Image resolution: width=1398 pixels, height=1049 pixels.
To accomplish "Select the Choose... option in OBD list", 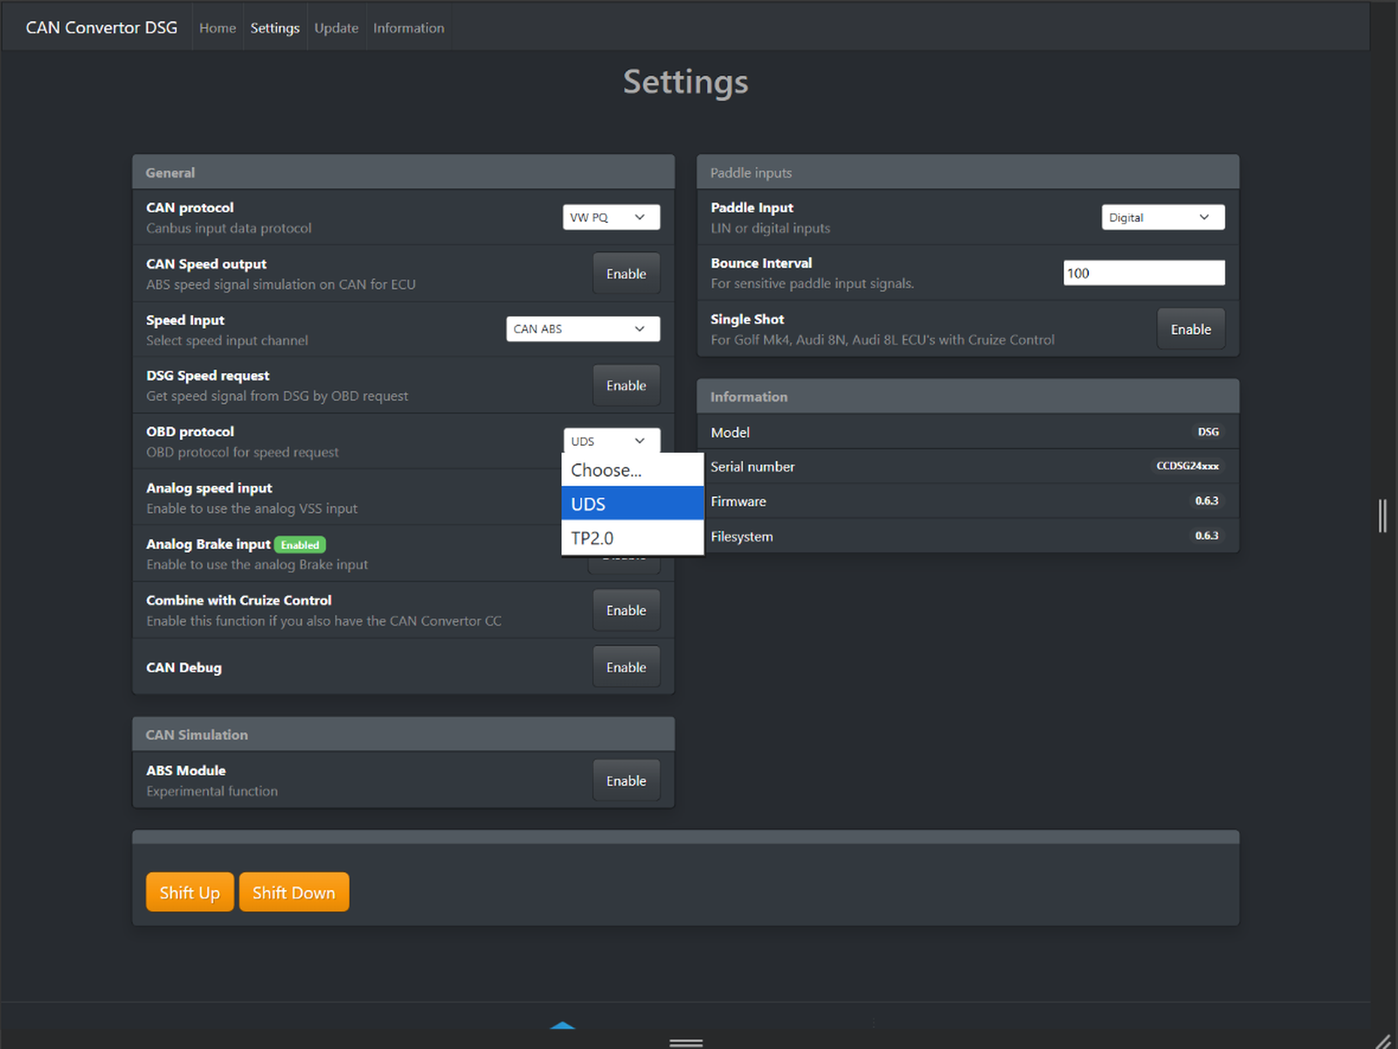I will point(633,470).
